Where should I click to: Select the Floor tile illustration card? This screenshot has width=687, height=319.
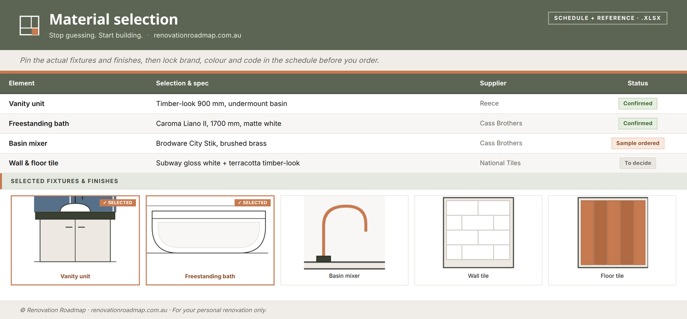(612, 240)
